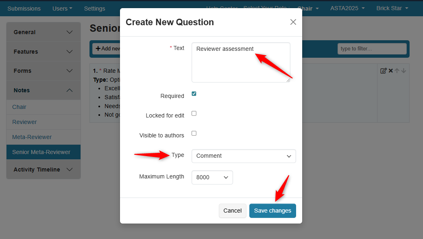Collapse the Notes sidebar section chevron
423x239 pixels.
click(70, 90)
